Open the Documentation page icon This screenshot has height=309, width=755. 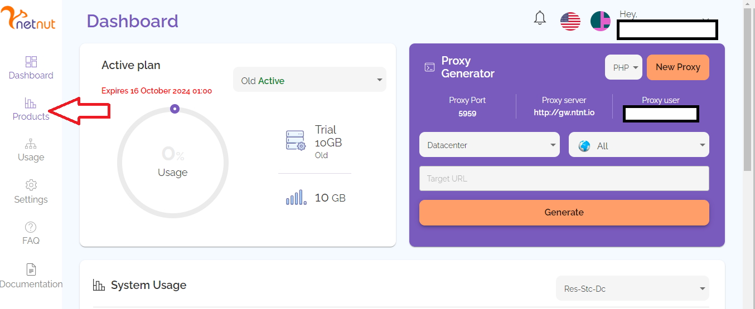pyautogui.click(x=31, y=269)
